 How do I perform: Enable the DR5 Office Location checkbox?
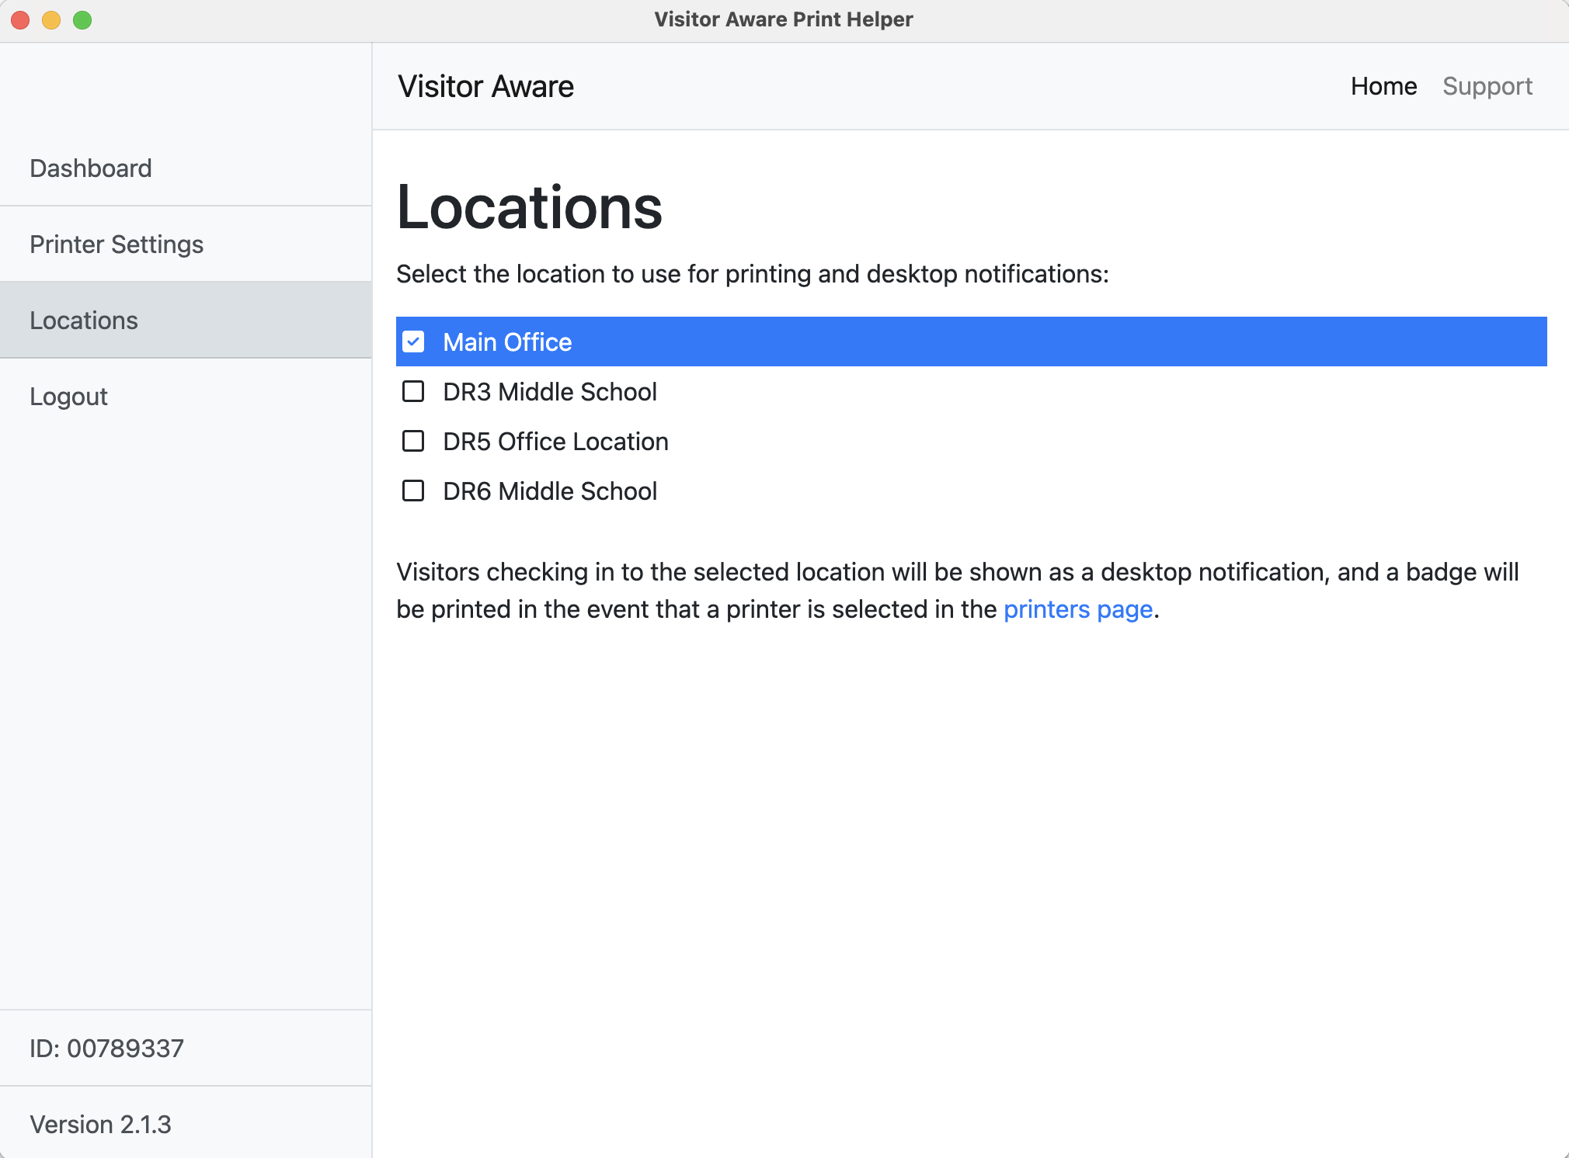[413, 441]
